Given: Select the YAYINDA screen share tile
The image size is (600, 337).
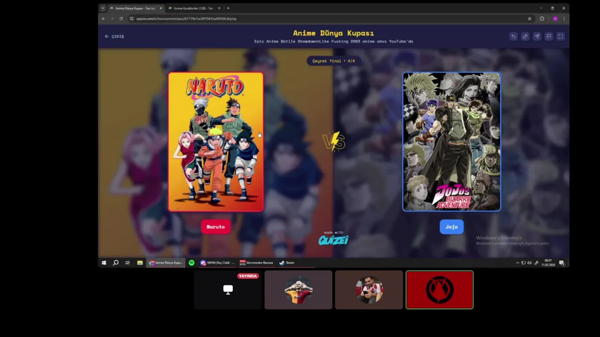Looking at the screenshot, I should pos(228,290).
